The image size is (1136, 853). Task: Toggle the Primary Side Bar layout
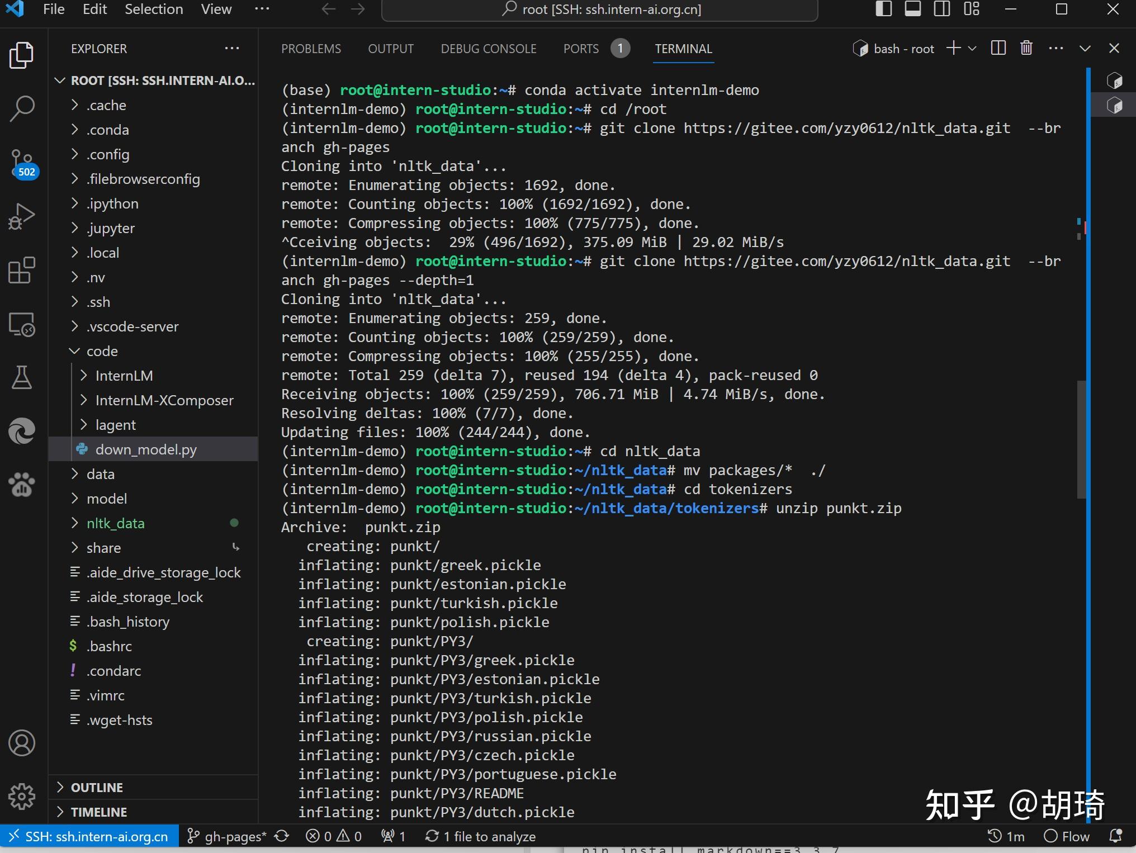click(883, 10)
